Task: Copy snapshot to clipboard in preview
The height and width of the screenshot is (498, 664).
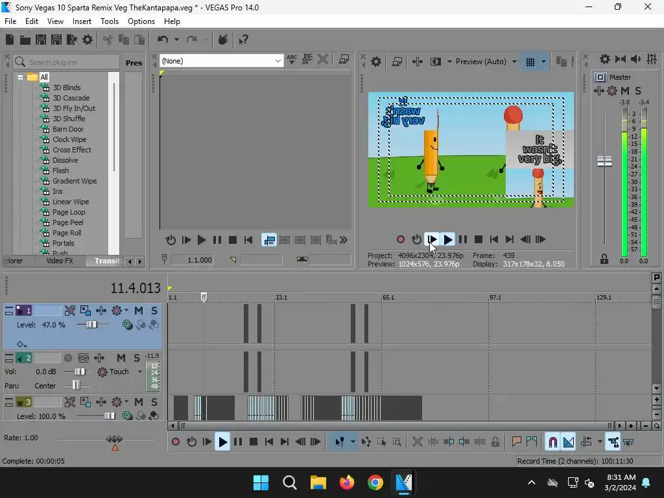Action: click(561, 62)
